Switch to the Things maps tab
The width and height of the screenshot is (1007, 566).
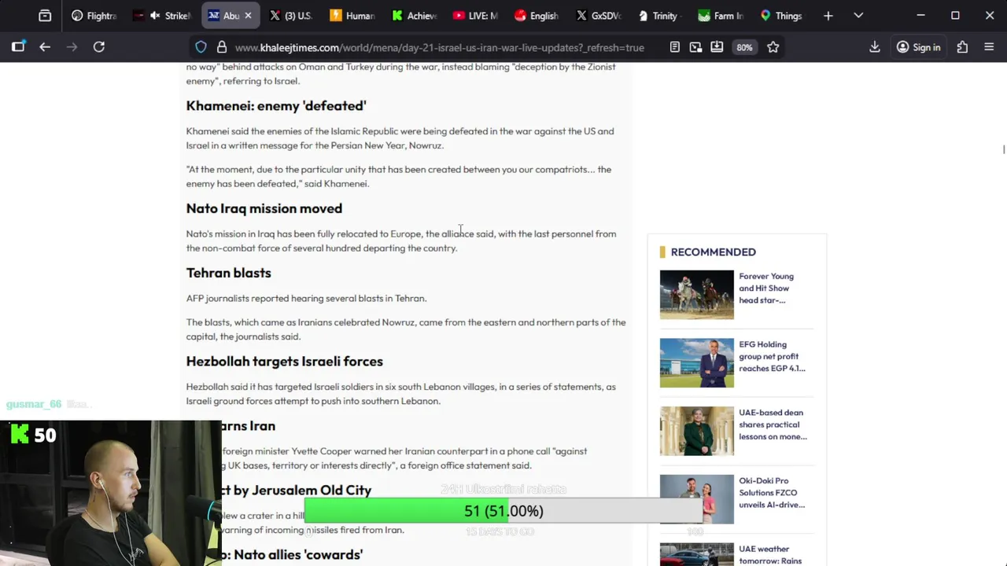coord(782,16)
